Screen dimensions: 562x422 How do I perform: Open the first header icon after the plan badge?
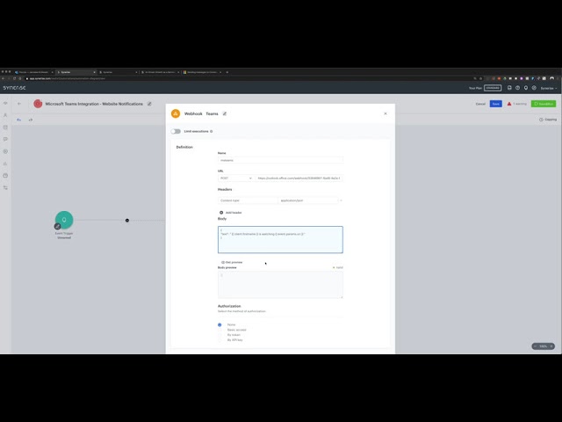[x=509, y=88]
